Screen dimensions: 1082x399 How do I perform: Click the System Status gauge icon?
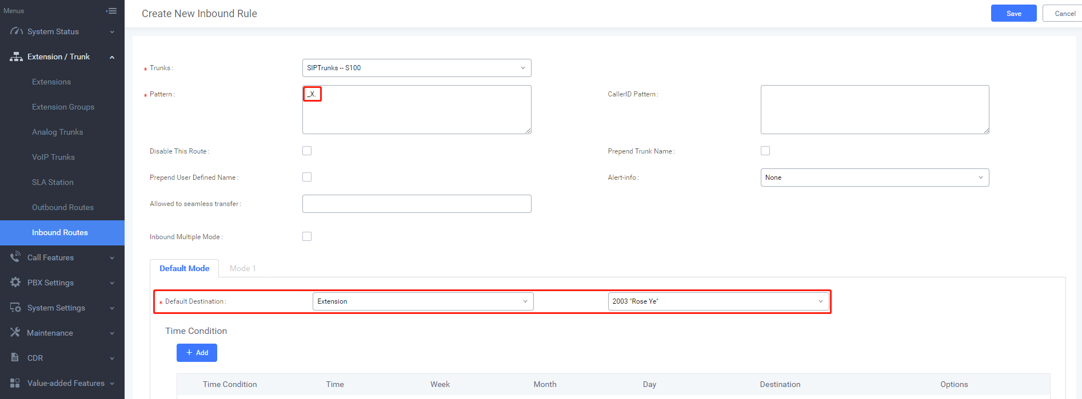click(17, 31)
